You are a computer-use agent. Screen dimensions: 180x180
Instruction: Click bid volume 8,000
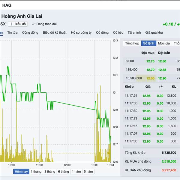(x=130, y=61)
